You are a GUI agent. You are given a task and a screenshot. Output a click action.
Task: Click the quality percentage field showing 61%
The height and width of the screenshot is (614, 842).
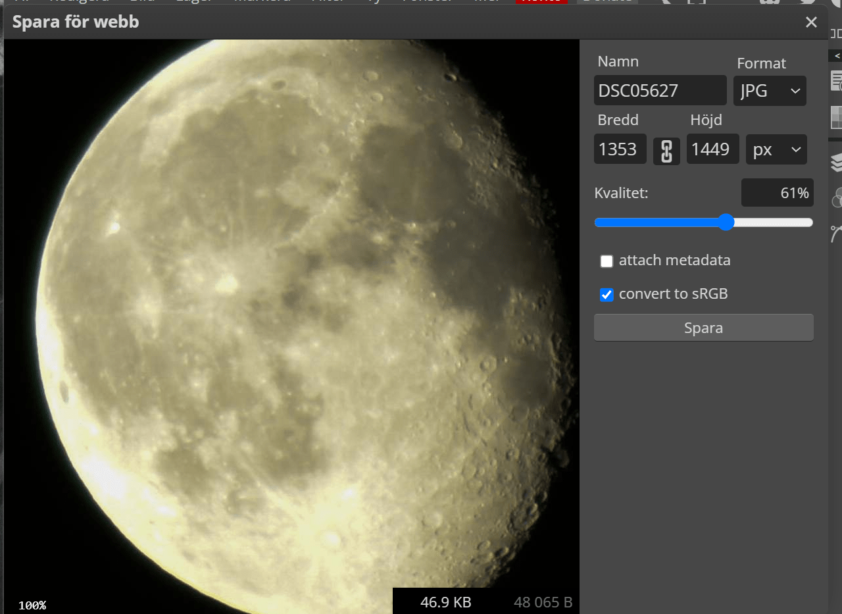click(778, 193)
